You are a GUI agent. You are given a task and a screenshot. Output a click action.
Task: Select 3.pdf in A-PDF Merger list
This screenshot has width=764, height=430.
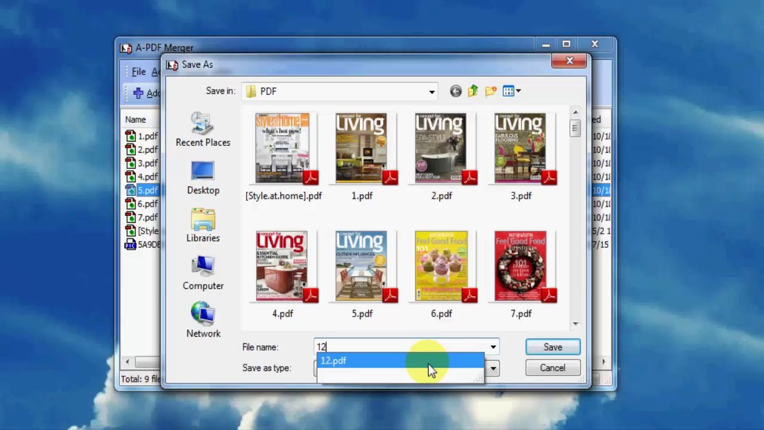pyautogui.click(x=148, y=163)
